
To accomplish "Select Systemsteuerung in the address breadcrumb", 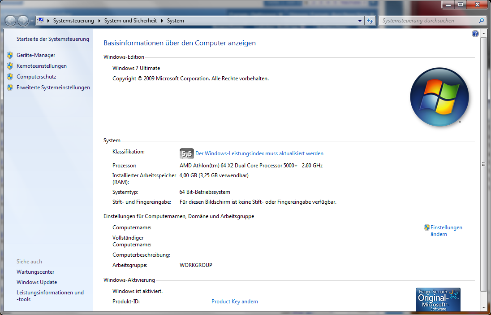I will [x=73, y=21].
